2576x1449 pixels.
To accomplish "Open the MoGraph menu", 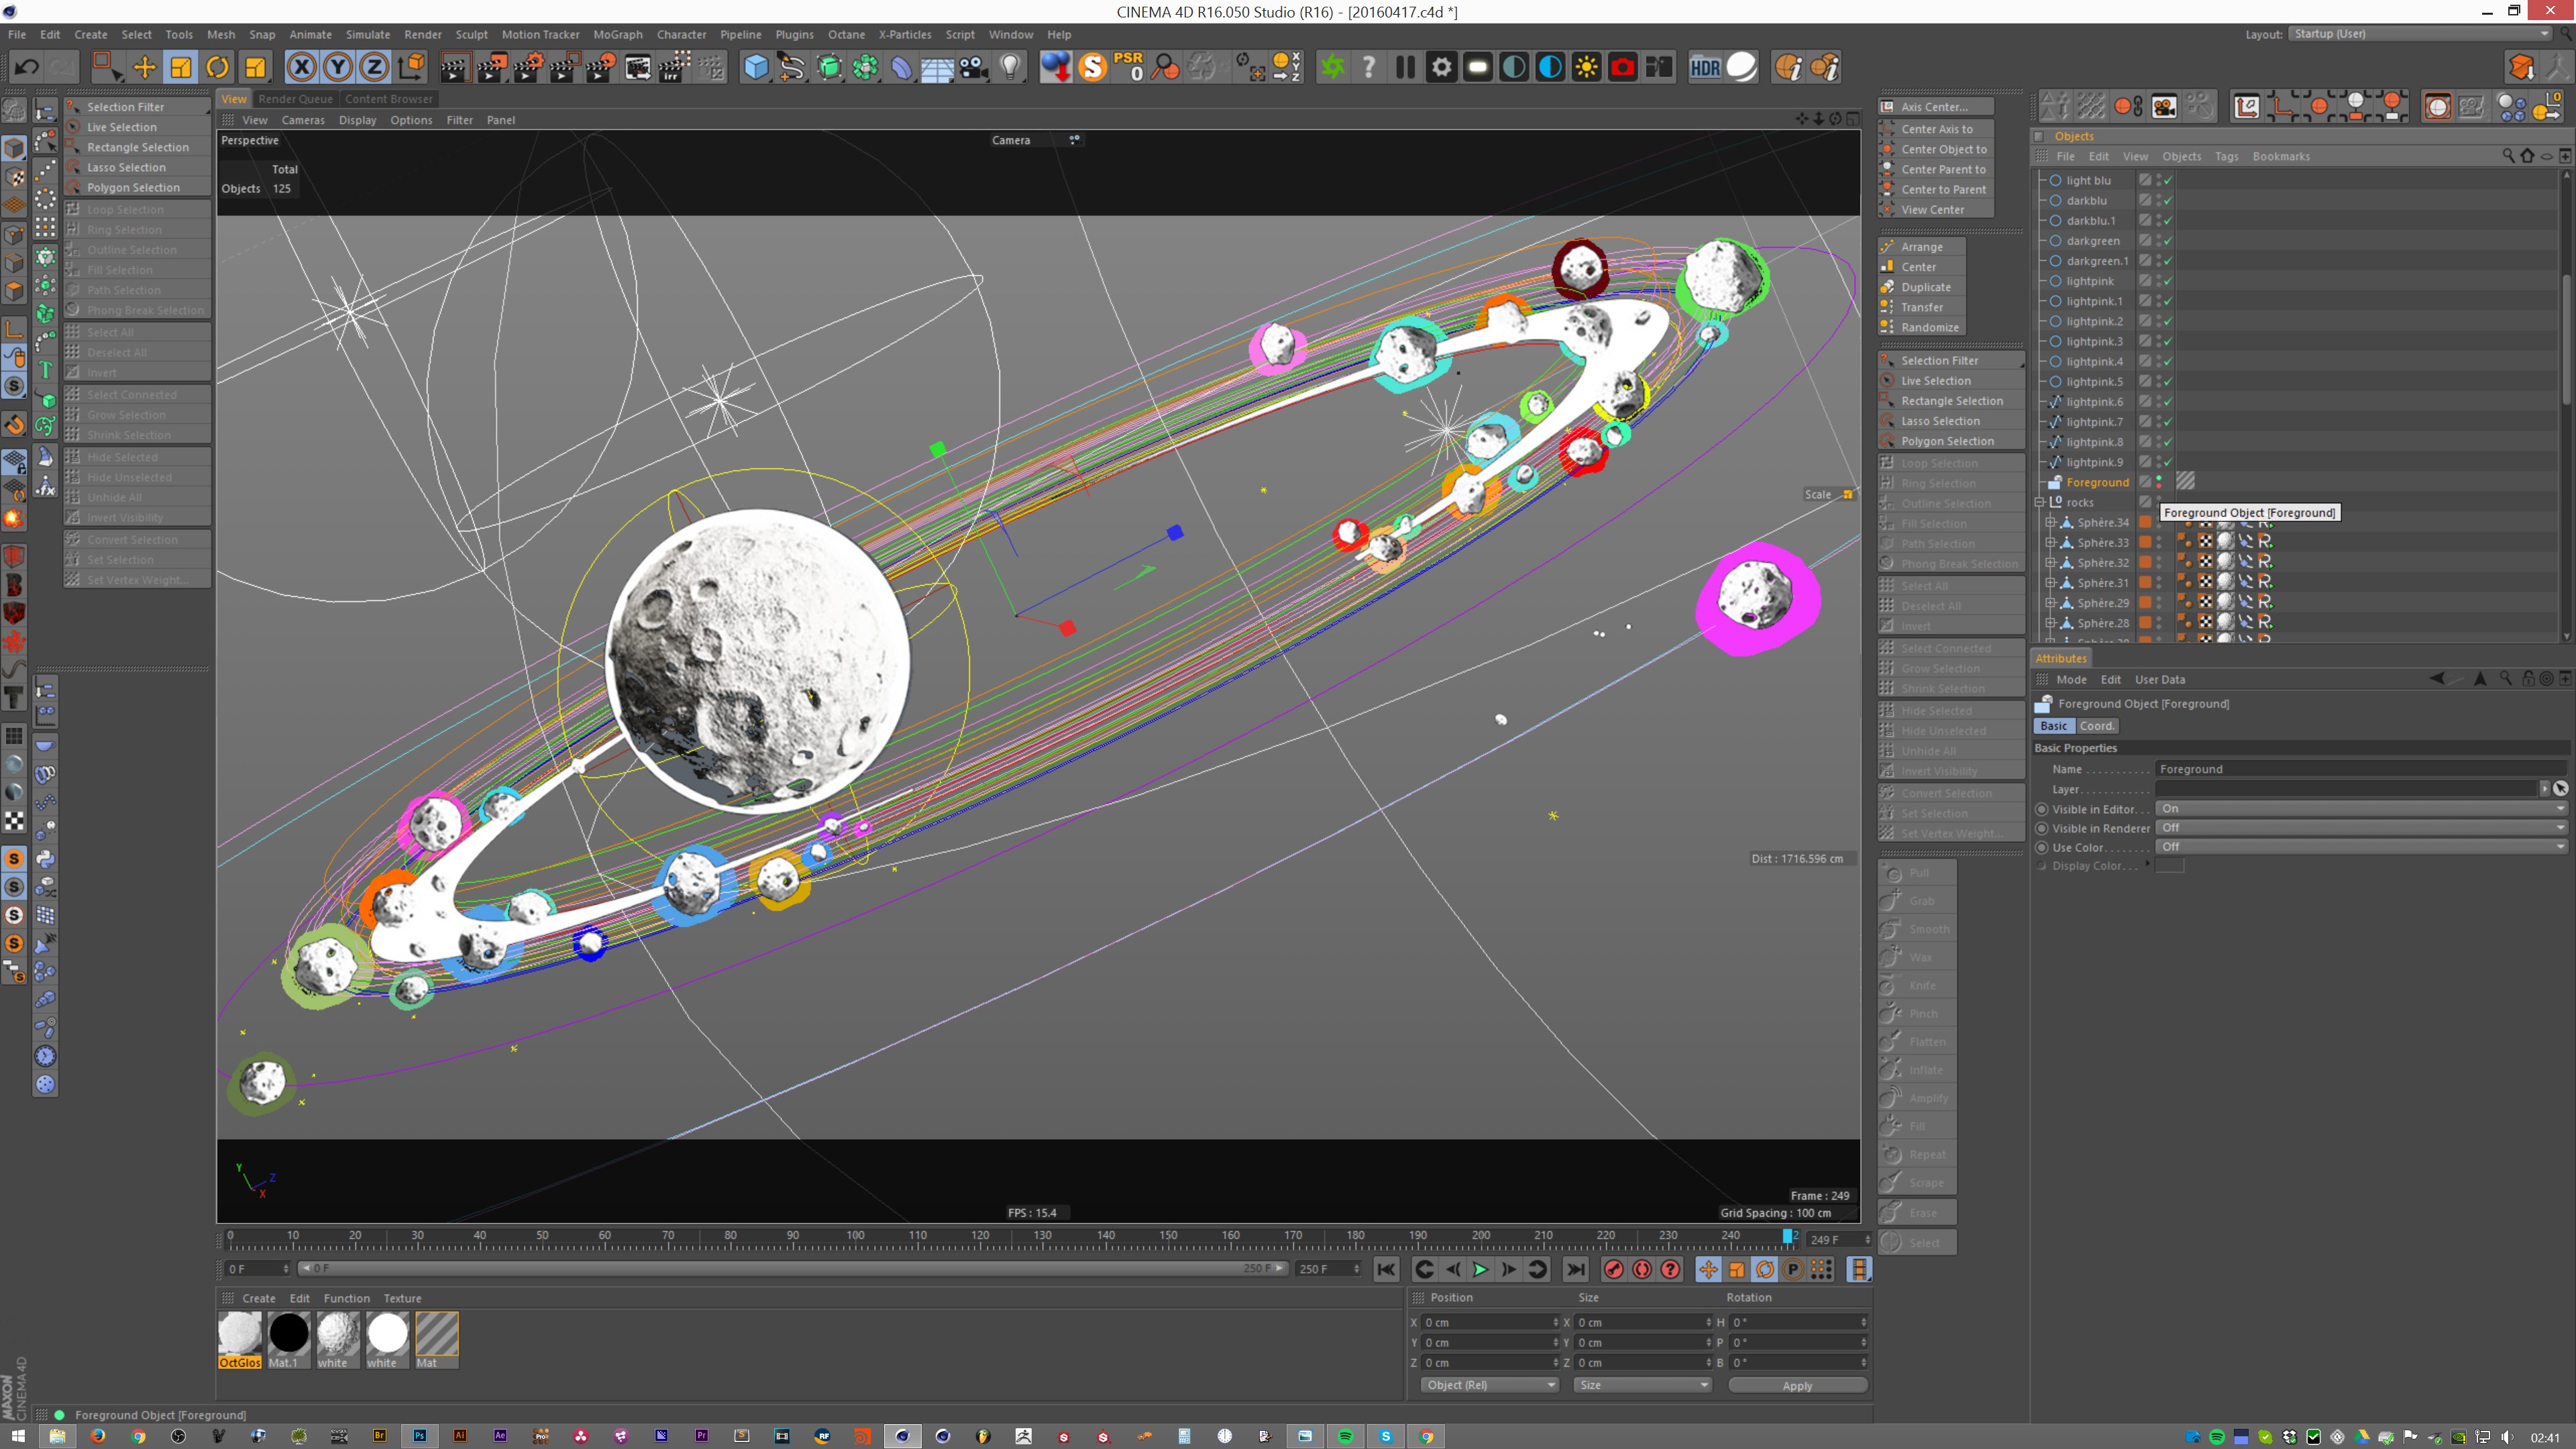I will tap(617, 34).
